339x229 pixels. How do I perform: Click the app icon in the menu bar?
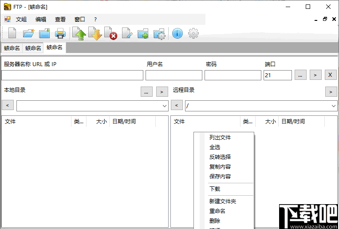point(8,19)
